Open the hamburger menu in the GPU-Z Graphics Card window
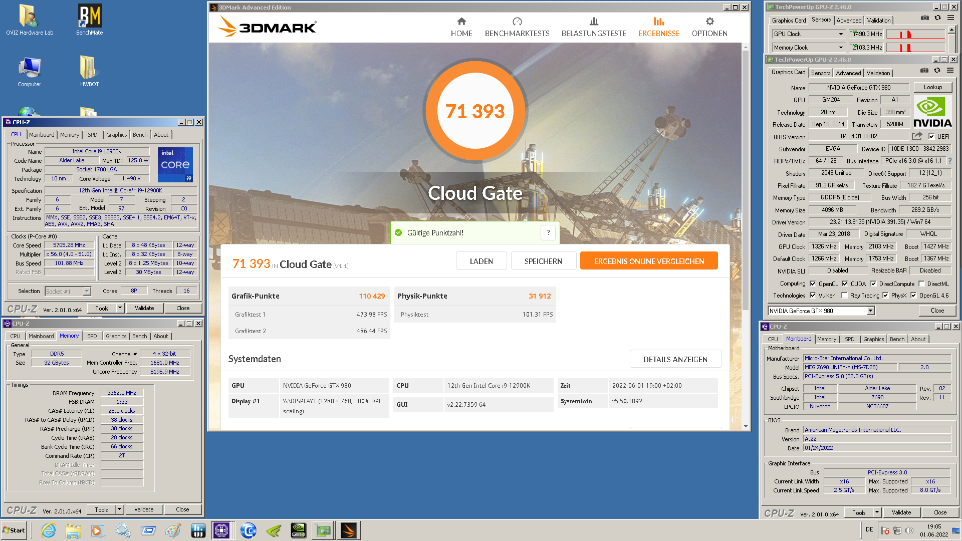Image resolution: width=962 pixels, height=541 pixels. pyautogui.click(x=950, y=71)
